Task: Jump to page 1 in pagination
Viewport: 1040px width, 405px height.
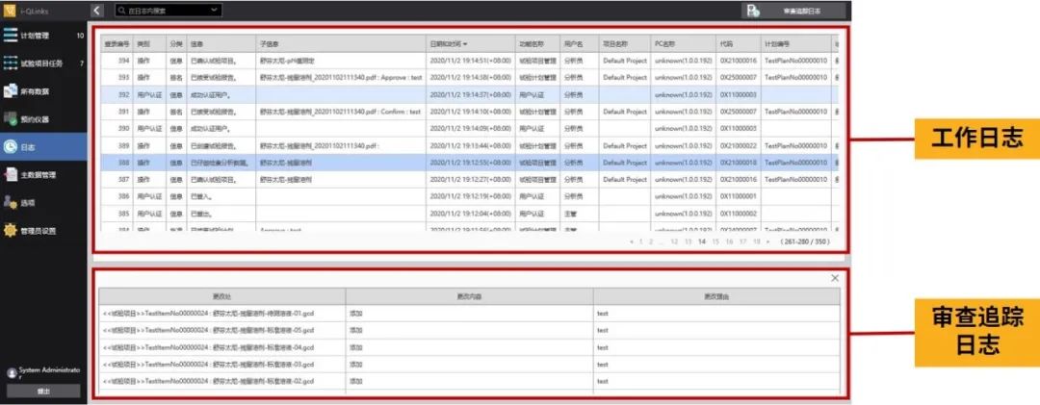Action: pos(640,241)
